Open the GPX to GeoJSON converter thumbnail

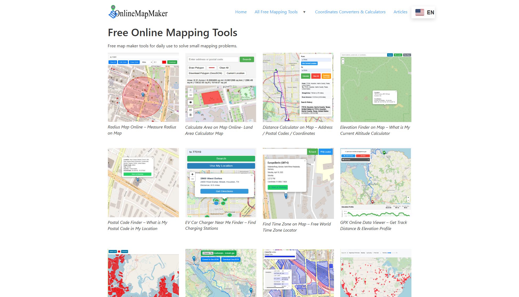pyautogui.click(x=220, y=273)
